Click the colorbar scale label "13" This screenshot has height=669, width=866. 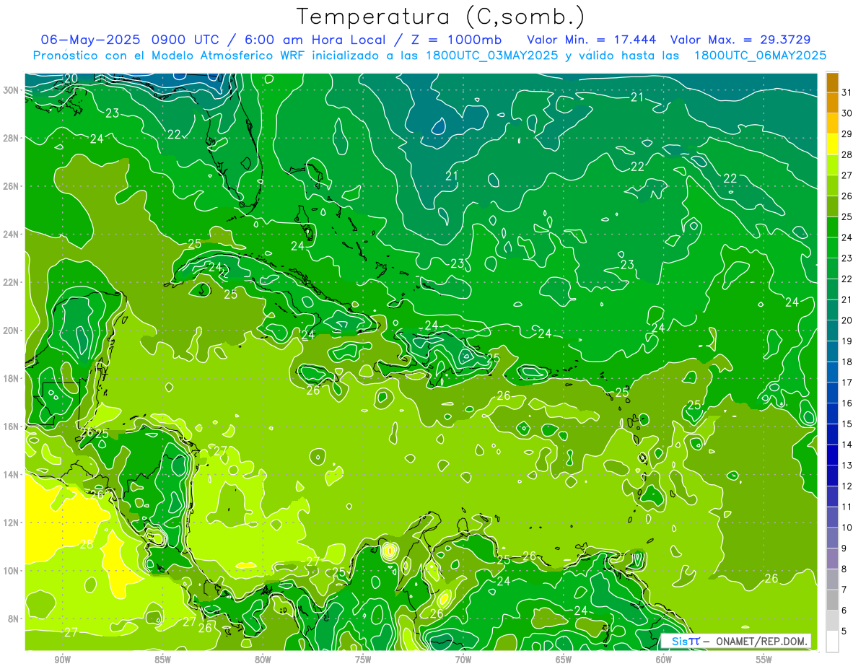[847, 465]
